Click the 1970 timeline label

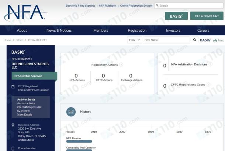click(x=208, y=131)
